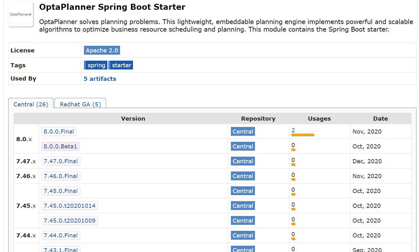419x252 pixels.
Task: Click the 7.47.x version group label
Action: click(26, 161)
